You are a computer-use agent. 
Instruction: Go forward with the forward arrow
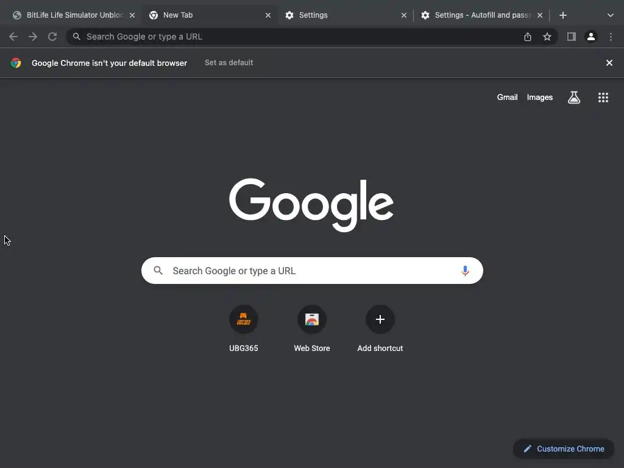pos(33,37)
